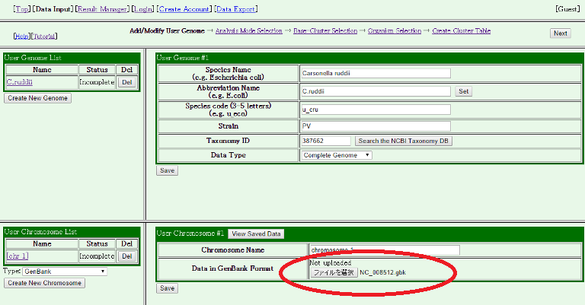Open the Top navigation link
Image resolution: width=585 pixels, height=305 pixels.
point(22,9)
